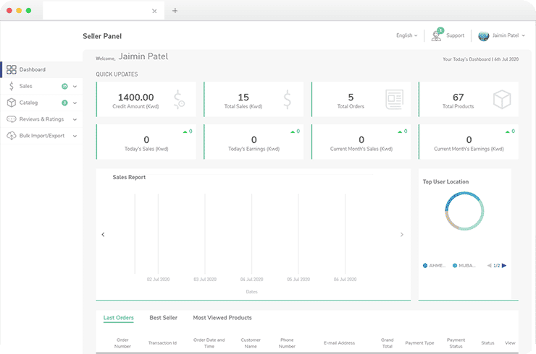Click the E-mail Address column header
This screenshot has width=536, height=354.
tap(339, 343)
